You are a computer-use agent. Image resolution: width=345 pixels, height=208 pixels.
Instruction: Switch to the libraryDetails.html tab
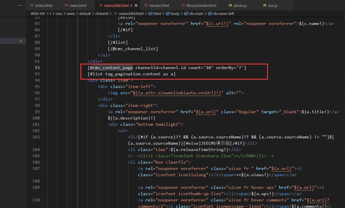tap(201, 5)
